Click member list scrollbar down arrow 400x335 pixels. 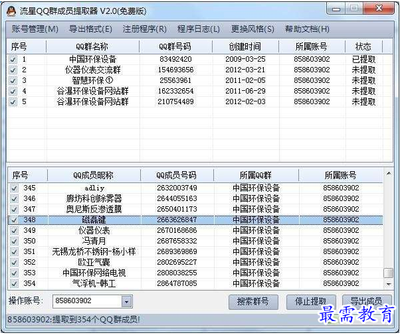pyautogui.click(x=389, y=285)
